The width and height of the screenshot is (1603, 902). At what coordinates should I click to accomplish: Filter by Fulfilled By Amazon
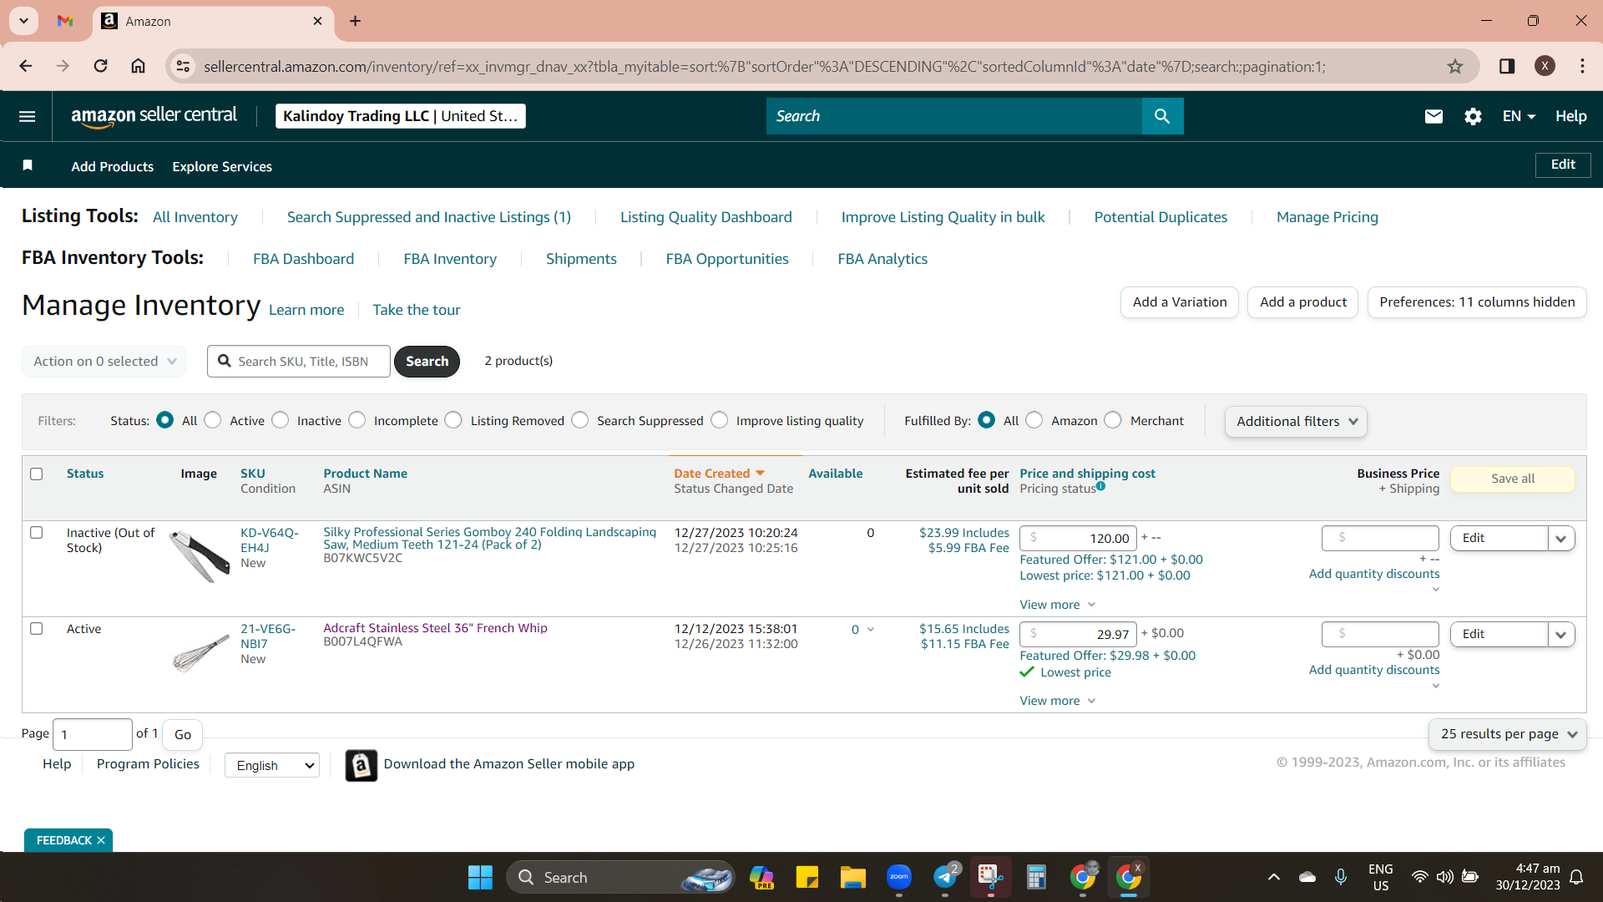click(x=1034, y=420)
